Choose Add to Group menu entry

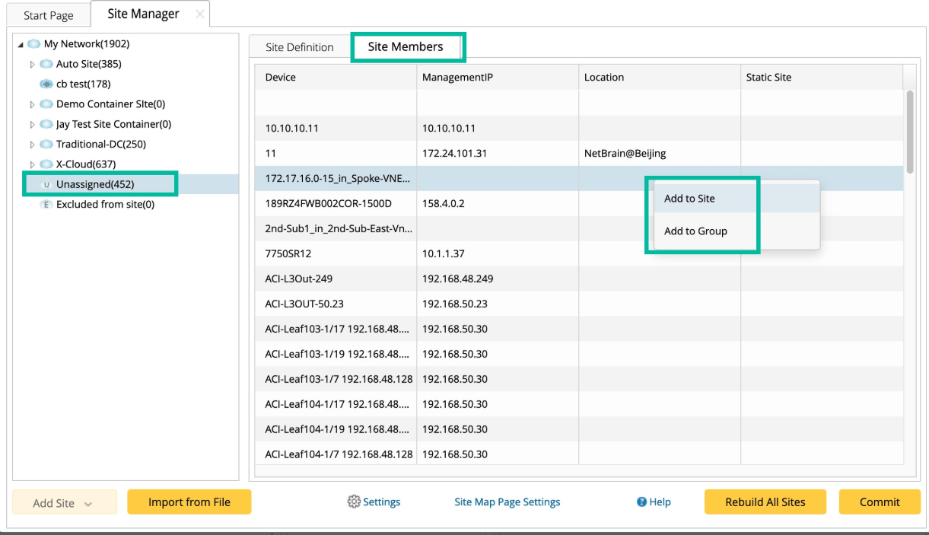pos(695,231)
